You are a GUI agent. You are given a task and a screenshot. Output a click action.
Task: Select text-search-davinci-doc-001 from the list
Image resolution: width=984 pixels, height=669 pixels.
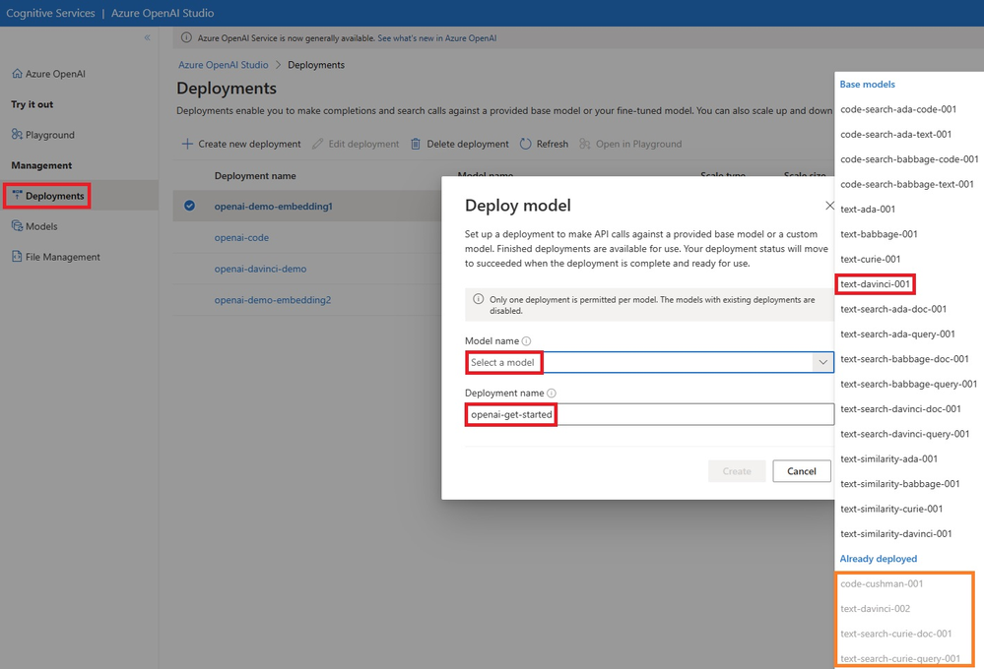(x=900, y=409)
